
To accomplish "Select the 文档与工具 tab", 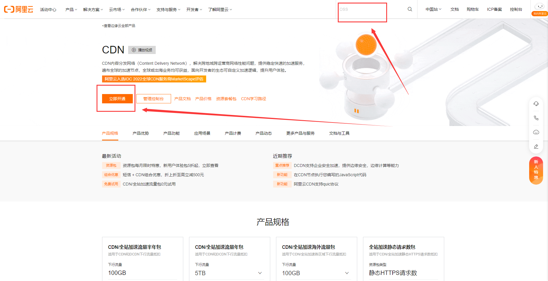I will point(339,133).
